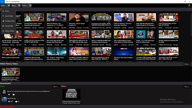This screenshot has height=108, width=192.
Task: Open comments for Diwana Tune Kar Diya song
Action: point(13,94)
